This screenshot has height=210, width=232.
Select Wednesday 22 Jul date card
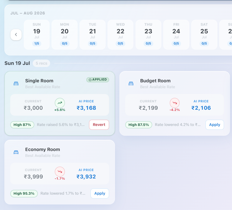click(x=121, y=35)
